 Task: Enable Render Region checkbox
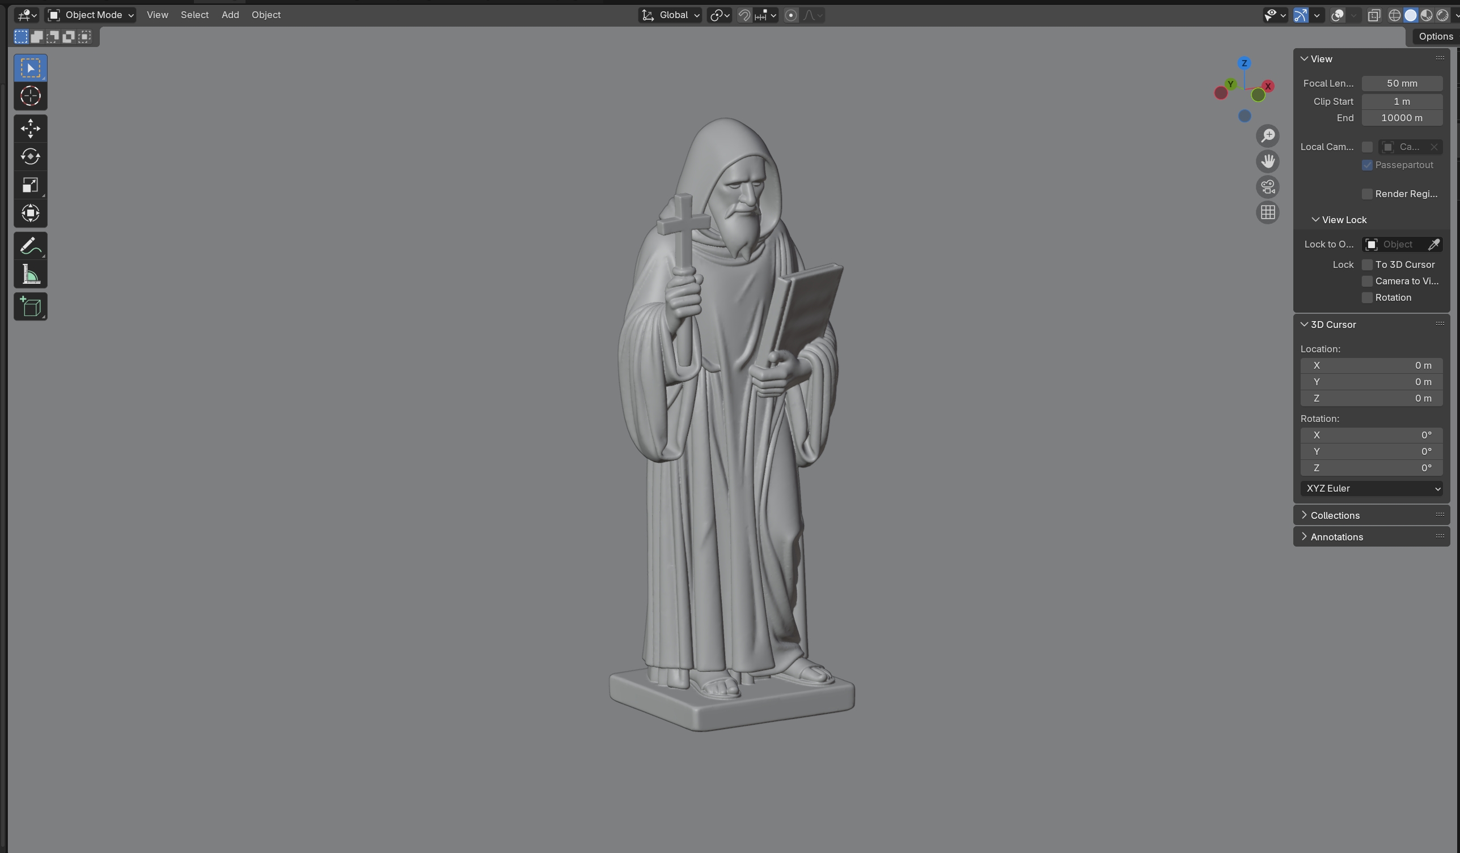(x=1368, y=194)
